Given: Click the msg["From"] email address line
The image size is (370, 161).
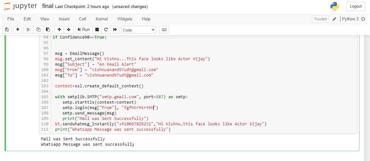Looking at the screenshot, I should pyautogui.click(x=106, y=70).
